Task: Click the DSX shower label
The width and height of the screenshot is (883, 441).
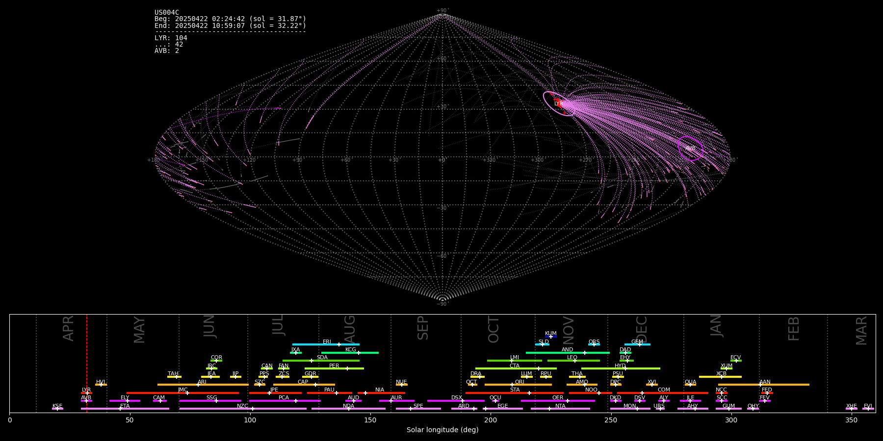Action: click(457, 398)
